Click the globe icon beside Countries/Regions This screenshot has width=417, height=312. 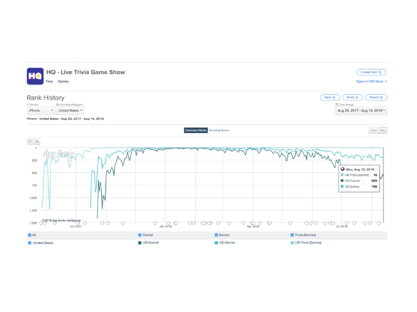pyautogui.click(x=58, y=105)
